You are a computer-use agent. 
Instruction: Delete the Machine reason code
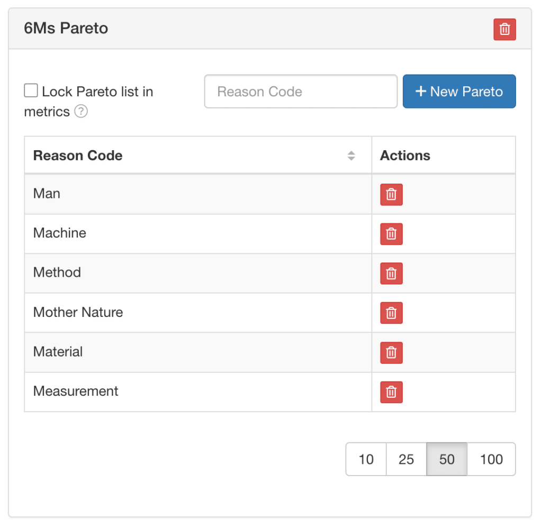pos(391,234)
